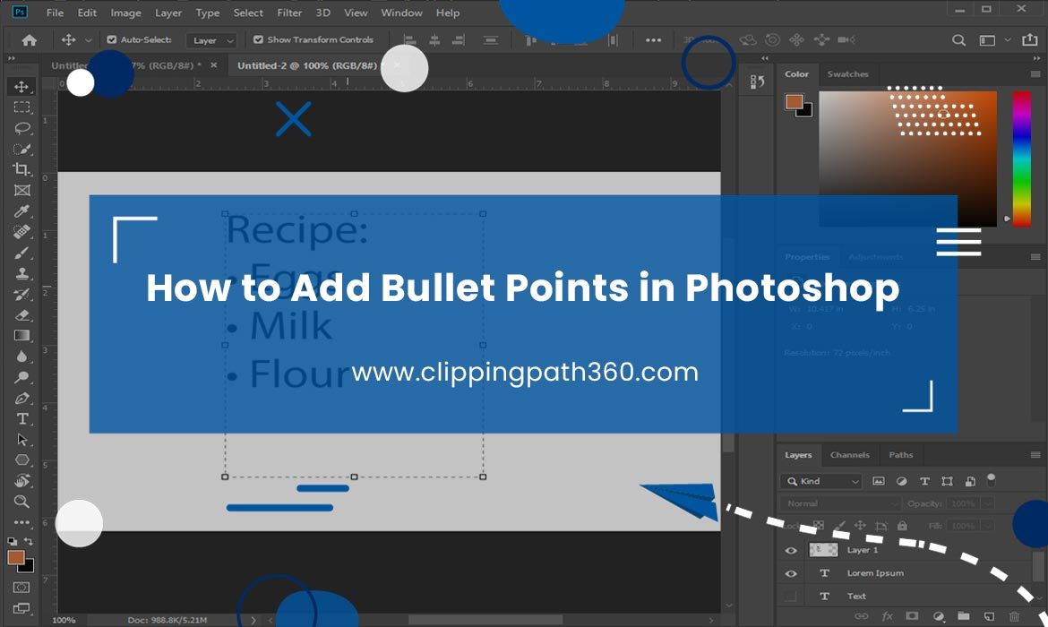
Task: Delete layer with trash icon
Action: (1014, 616)
